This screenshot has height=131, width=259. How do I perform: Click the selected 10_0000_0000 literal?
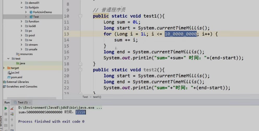coord(180,34)
